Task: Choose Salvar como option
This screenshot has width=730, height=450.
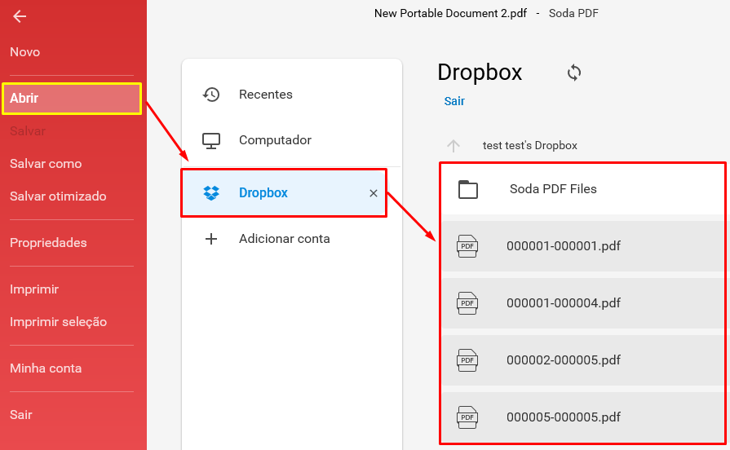Action: 46,163
